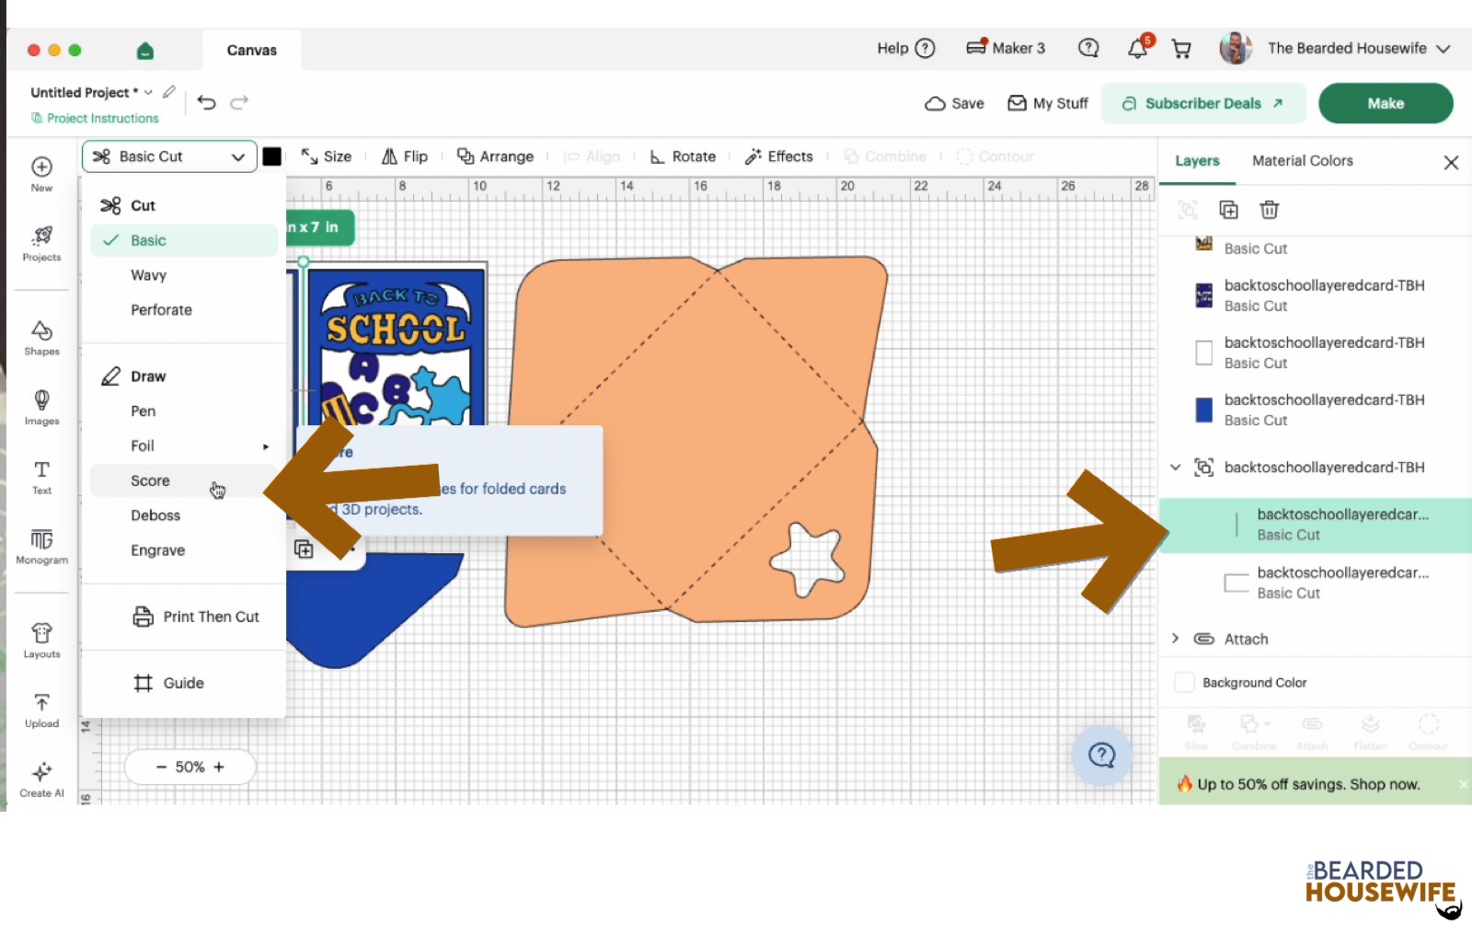This screenshot has width=1472, height=936.
Task: Click the Redo arrow
Action: tap(239, 102)
